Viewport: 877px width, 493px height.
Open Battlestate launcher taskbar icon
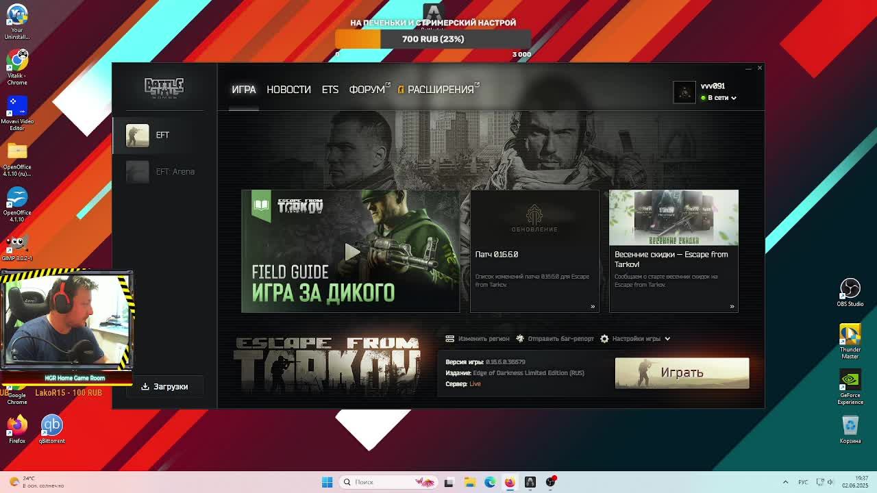(530, 482)
